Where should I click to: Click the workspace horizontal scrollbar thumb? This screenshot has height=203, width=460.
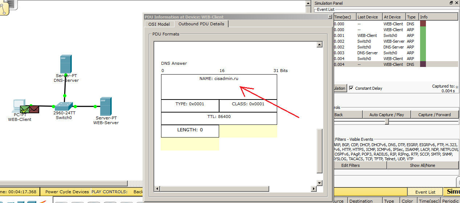[63, 183]
